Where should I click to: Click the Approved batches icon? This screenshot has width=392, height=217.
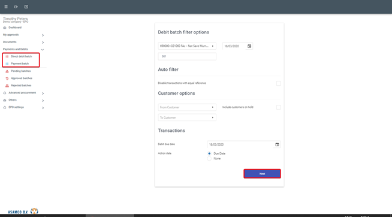tap(7, 79)
